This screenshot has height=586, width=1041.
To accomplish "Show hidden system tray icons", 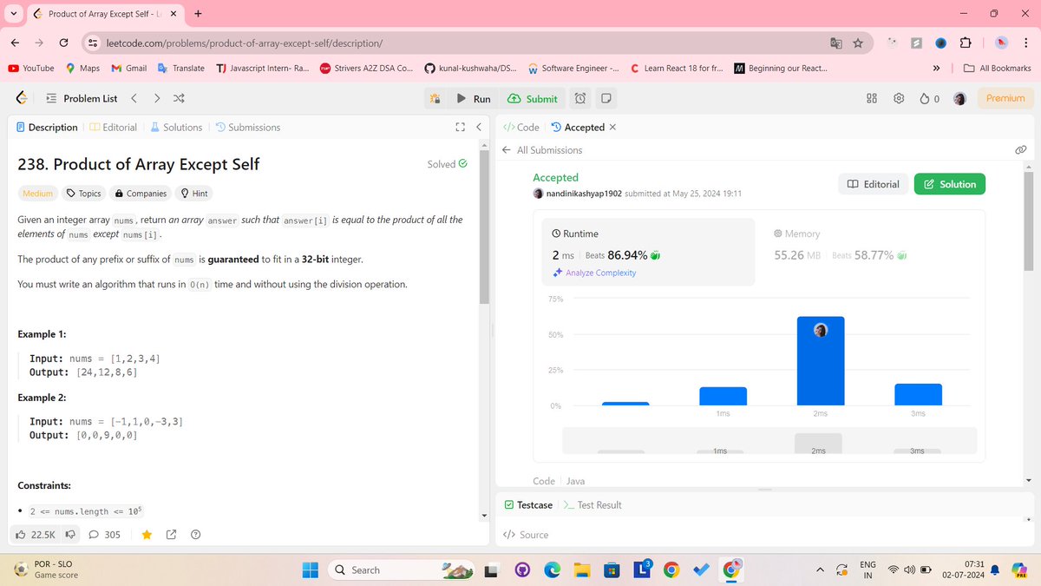I will tap(820, 570).
